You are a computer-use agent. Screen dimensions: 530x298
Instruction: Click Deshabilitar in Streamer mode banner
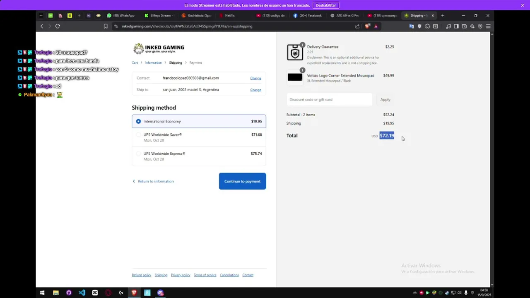click(326, 5)
